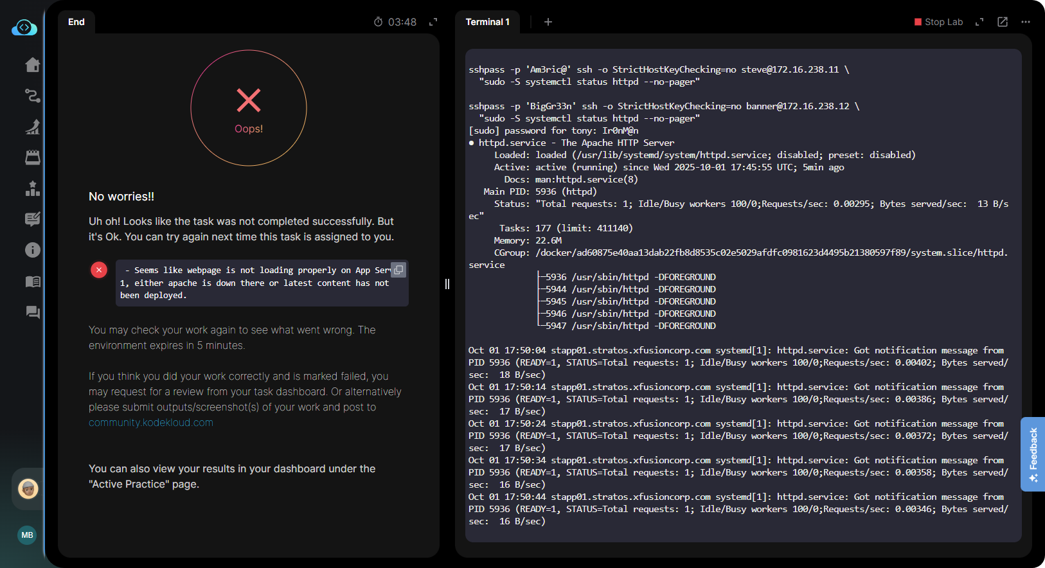1045x568 pixels.
Task: Click the Stop Lab button
Action: coord(938,22)
